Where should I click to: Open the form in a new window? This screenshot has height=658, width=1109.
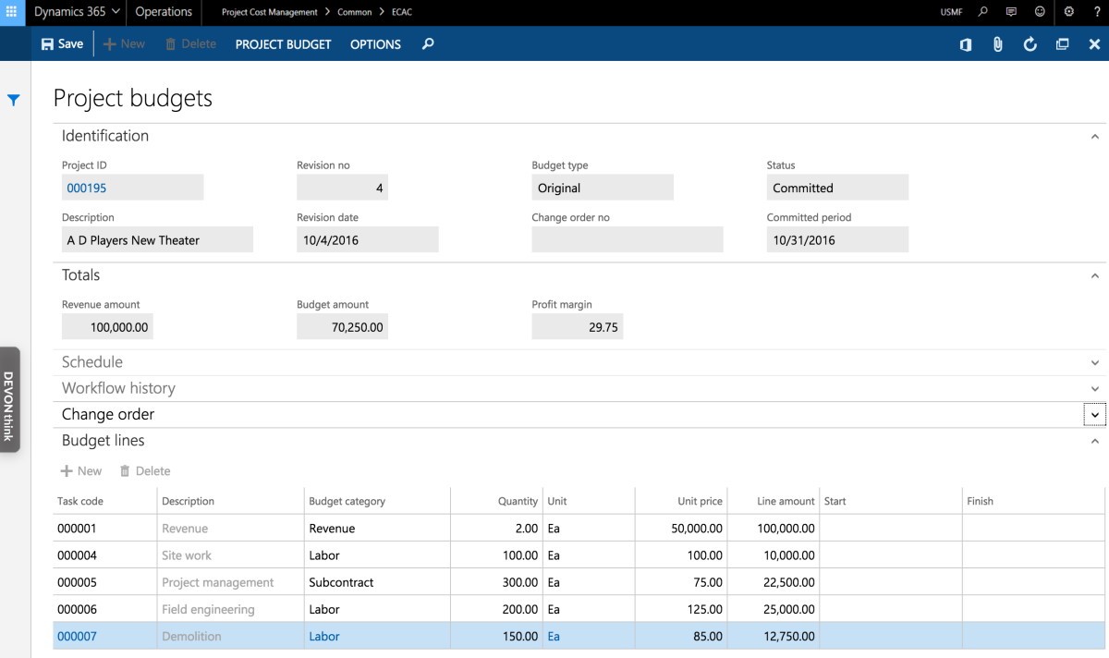1063,44
